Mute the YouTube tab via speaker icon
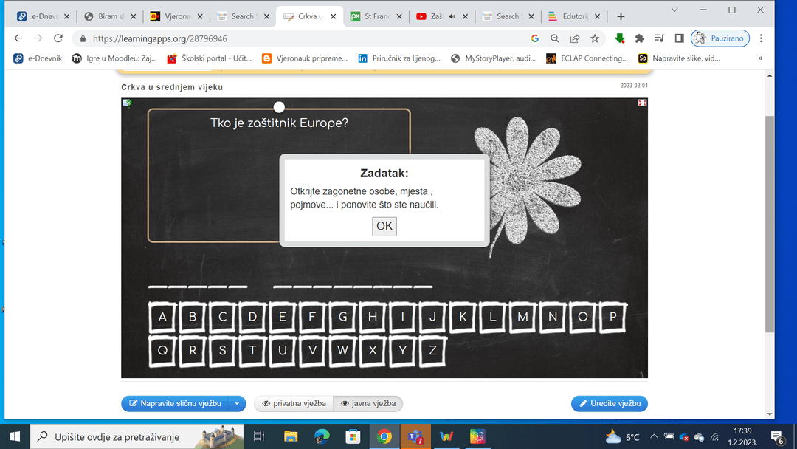 click(x=452, y=16)
